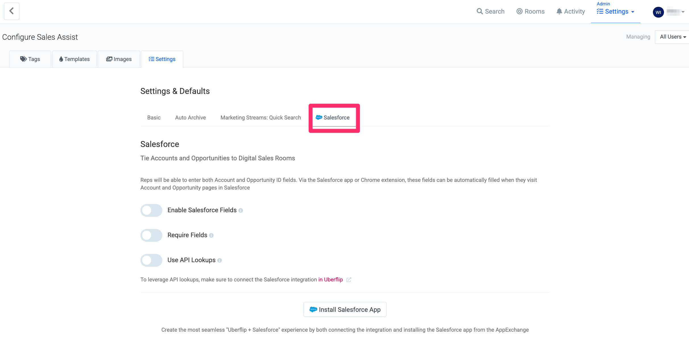Click the 'Settings & Defaults' heading
Image resolution: width=689 pixels, height=345 pixels.
pos(175,91)
